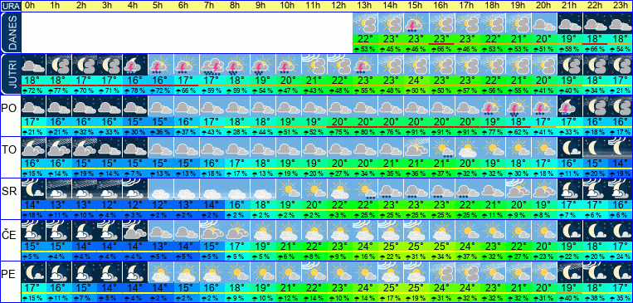
Task: Click PO 21h night thunderstorm icon
Action: tap(570, 106)
